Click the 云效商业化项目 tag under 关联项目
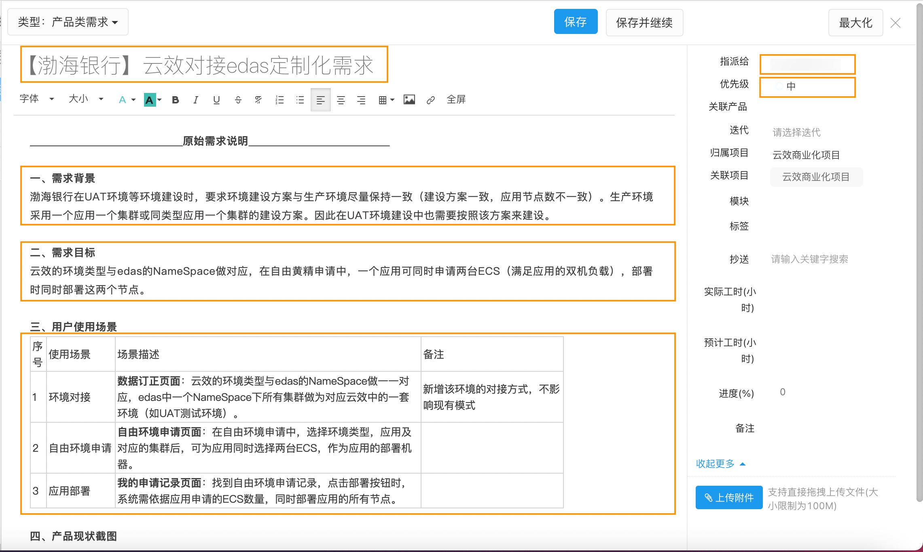Viewport: 923px width, 552px height. (x=816, y=177)
